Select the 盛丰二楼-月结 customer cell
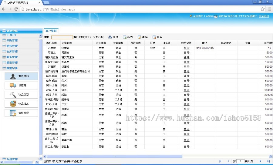 (x=52, y=140)
